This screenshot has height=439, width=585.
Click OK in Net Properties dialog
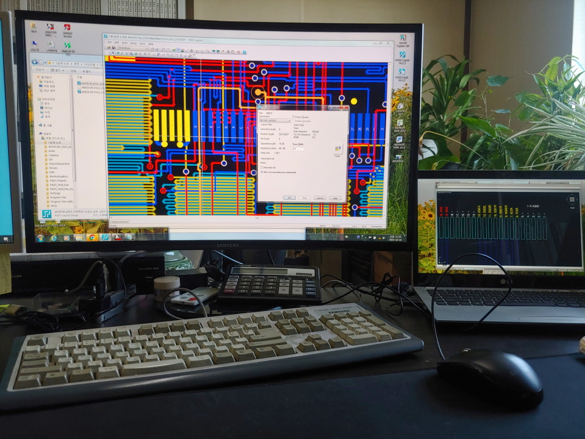[x=290, y=198]
